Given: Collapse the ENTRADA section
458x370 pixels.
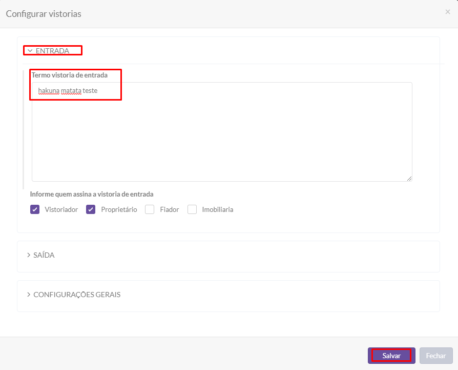Looking at the screenshot, I should 49,51.
